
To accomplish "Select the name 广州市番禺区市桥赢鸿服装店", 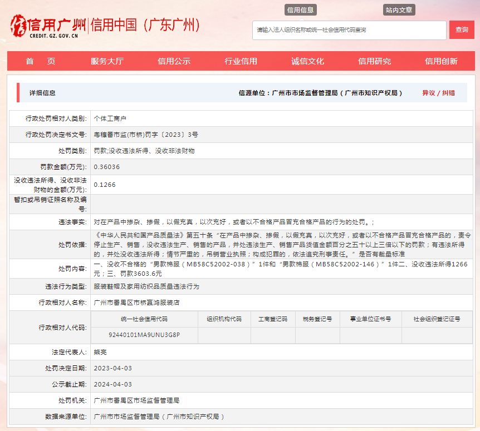I will point(136,303).
